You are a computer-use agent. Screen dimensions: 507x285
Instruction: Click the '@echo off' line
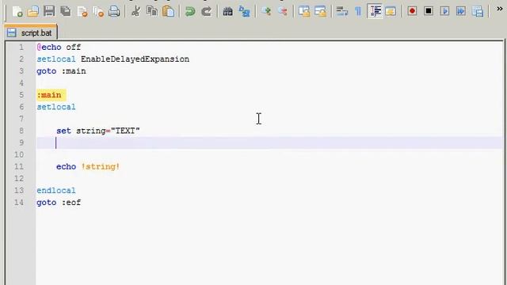59,47
